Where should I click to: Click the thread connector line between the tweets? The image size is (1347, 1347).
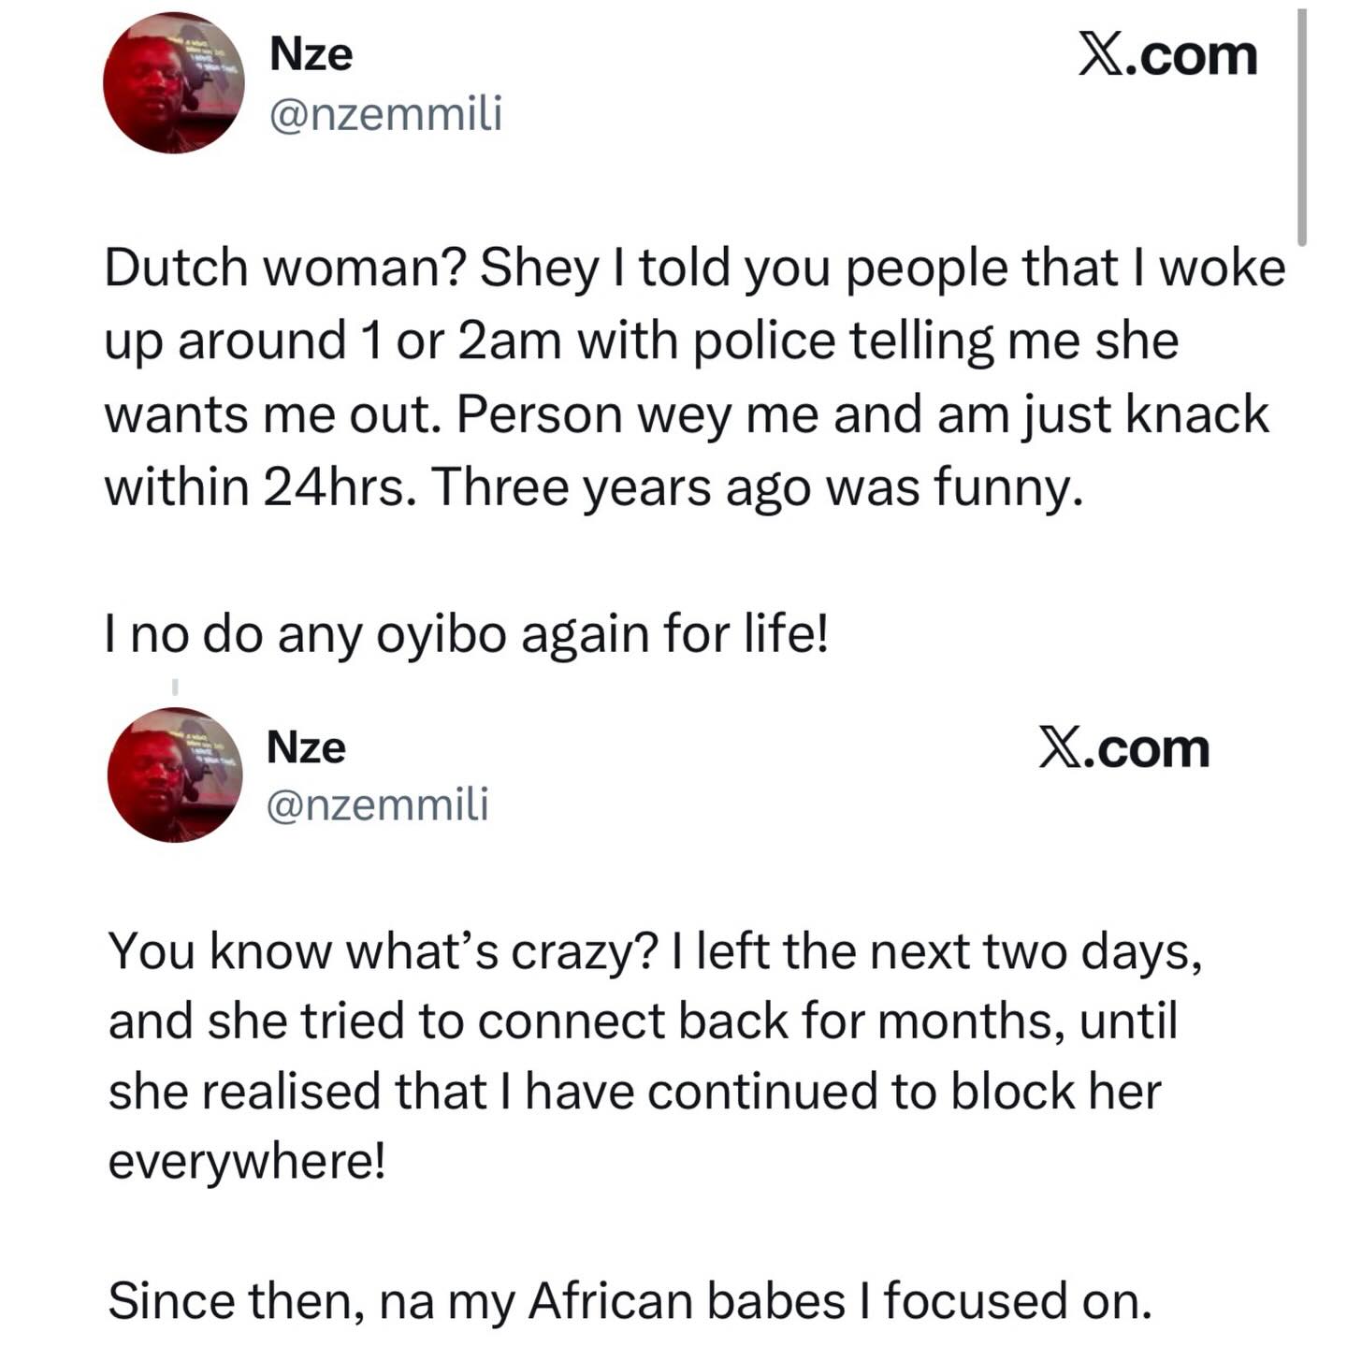coord(174,688)
